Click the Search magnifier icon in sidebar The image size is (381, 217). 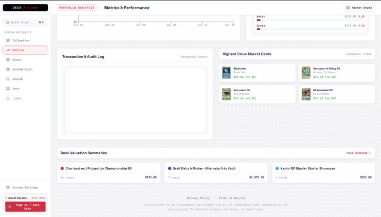coord(8,79)
